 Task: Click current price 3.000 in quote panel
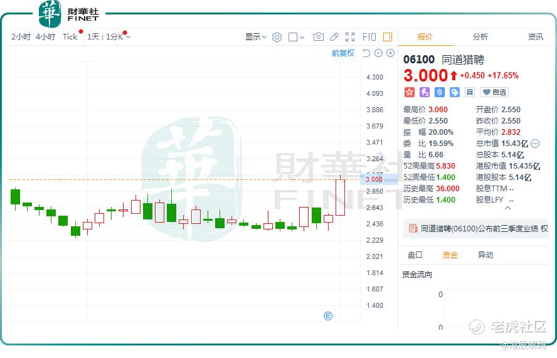coord(425,75)
